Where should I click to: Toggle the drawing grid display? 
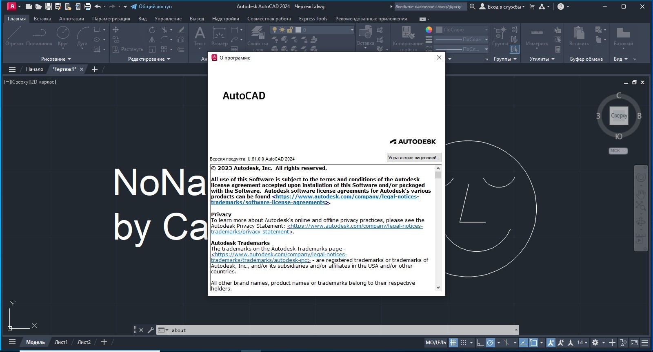pyautogui.click(x=453, y=343)
